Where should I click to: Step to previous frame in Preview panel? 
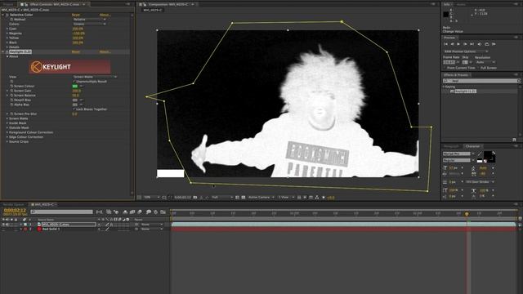[452, 44]
